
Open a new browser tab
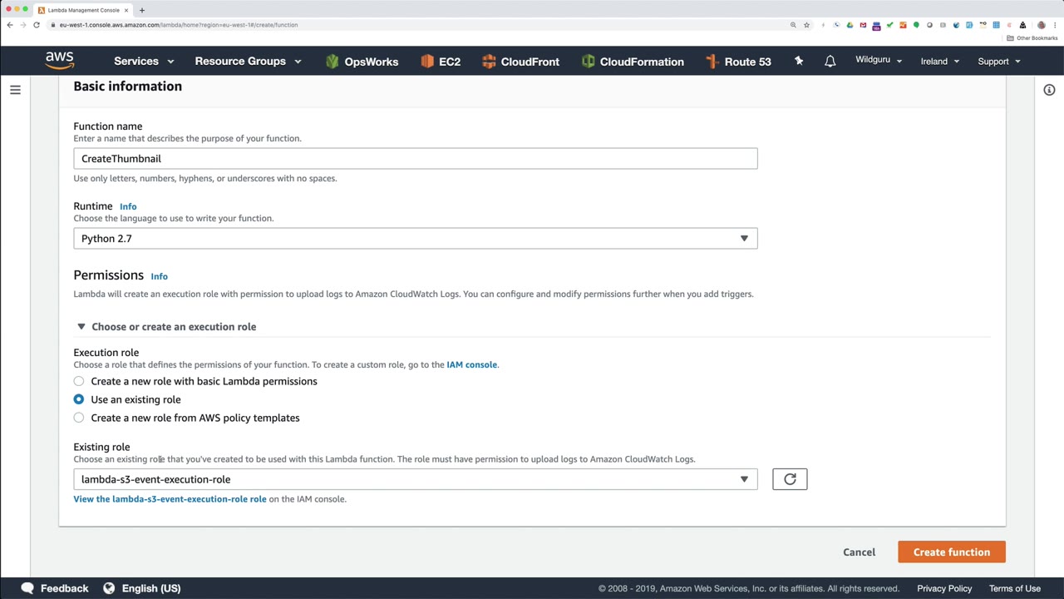pyautogui.click(x=141, y=10)
